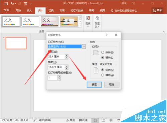Open Customize Quick Access Toolbar arrow
This screenshot has height=123, width=167.
(x=31, y=4)
